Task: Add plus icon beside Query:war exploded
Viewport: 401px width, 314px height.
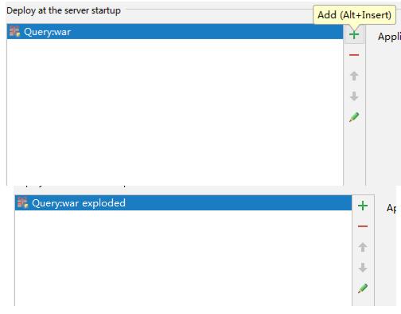Action: click(363, 206)
